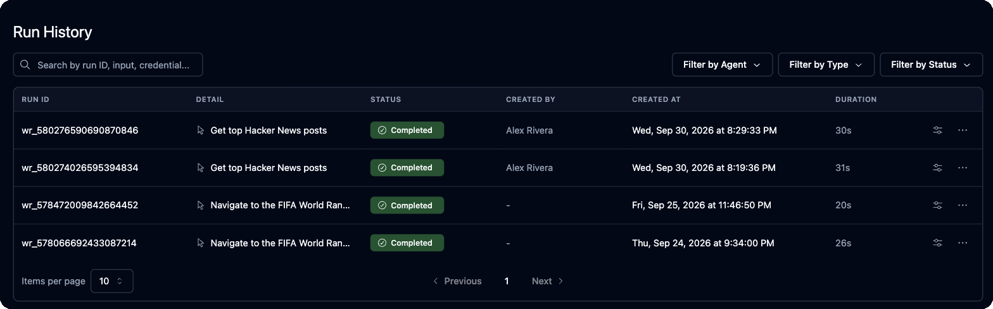
Task: Open the Filter by Agent dropdown
Action: (722, 65)
